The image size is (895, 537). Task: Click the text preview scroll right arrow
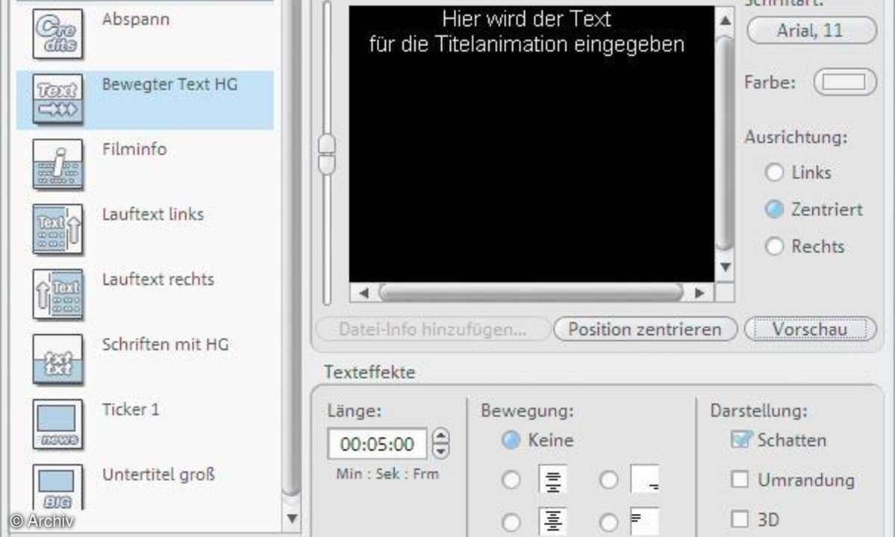click(699, 293)
